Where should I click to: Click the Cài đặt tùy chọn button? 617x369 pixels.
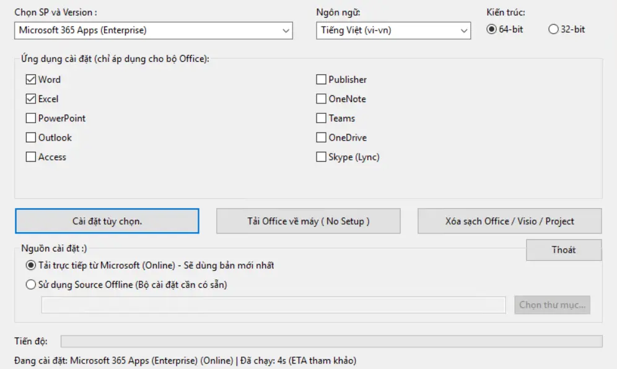(107, 221)
